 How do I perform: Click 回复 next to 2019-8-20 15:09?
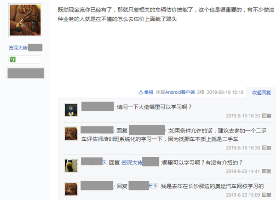tap(266, 195)
